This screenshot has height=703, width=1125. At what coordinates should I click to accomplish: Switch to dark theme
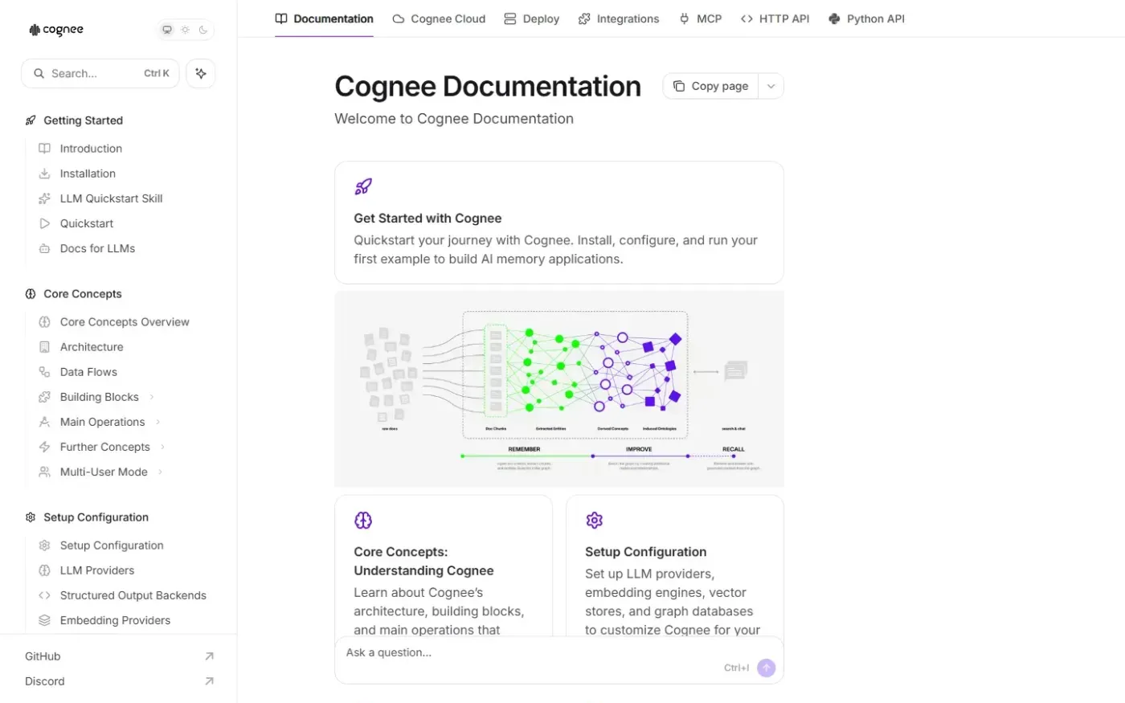[203, 30]
